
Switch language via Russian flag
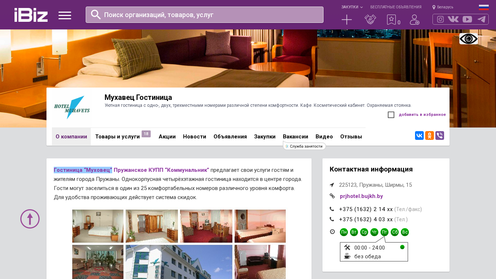[484, 7]
